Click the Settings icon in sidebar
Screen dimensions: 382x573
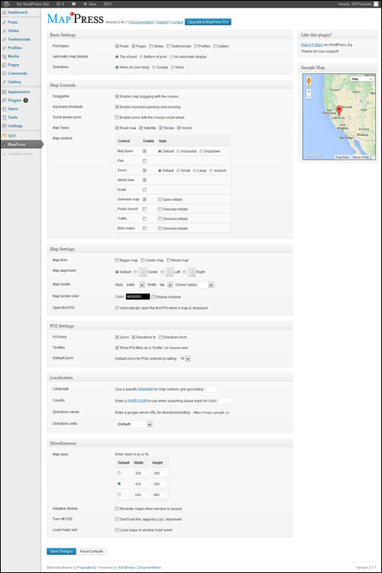click(5, 126)
